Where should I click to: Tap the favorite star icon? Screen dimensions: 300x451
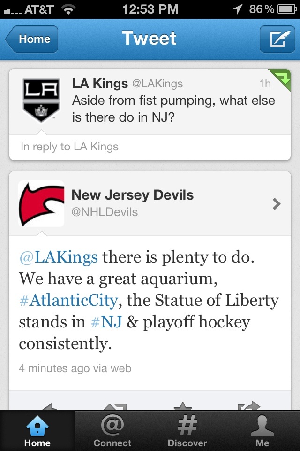point(183,406)
